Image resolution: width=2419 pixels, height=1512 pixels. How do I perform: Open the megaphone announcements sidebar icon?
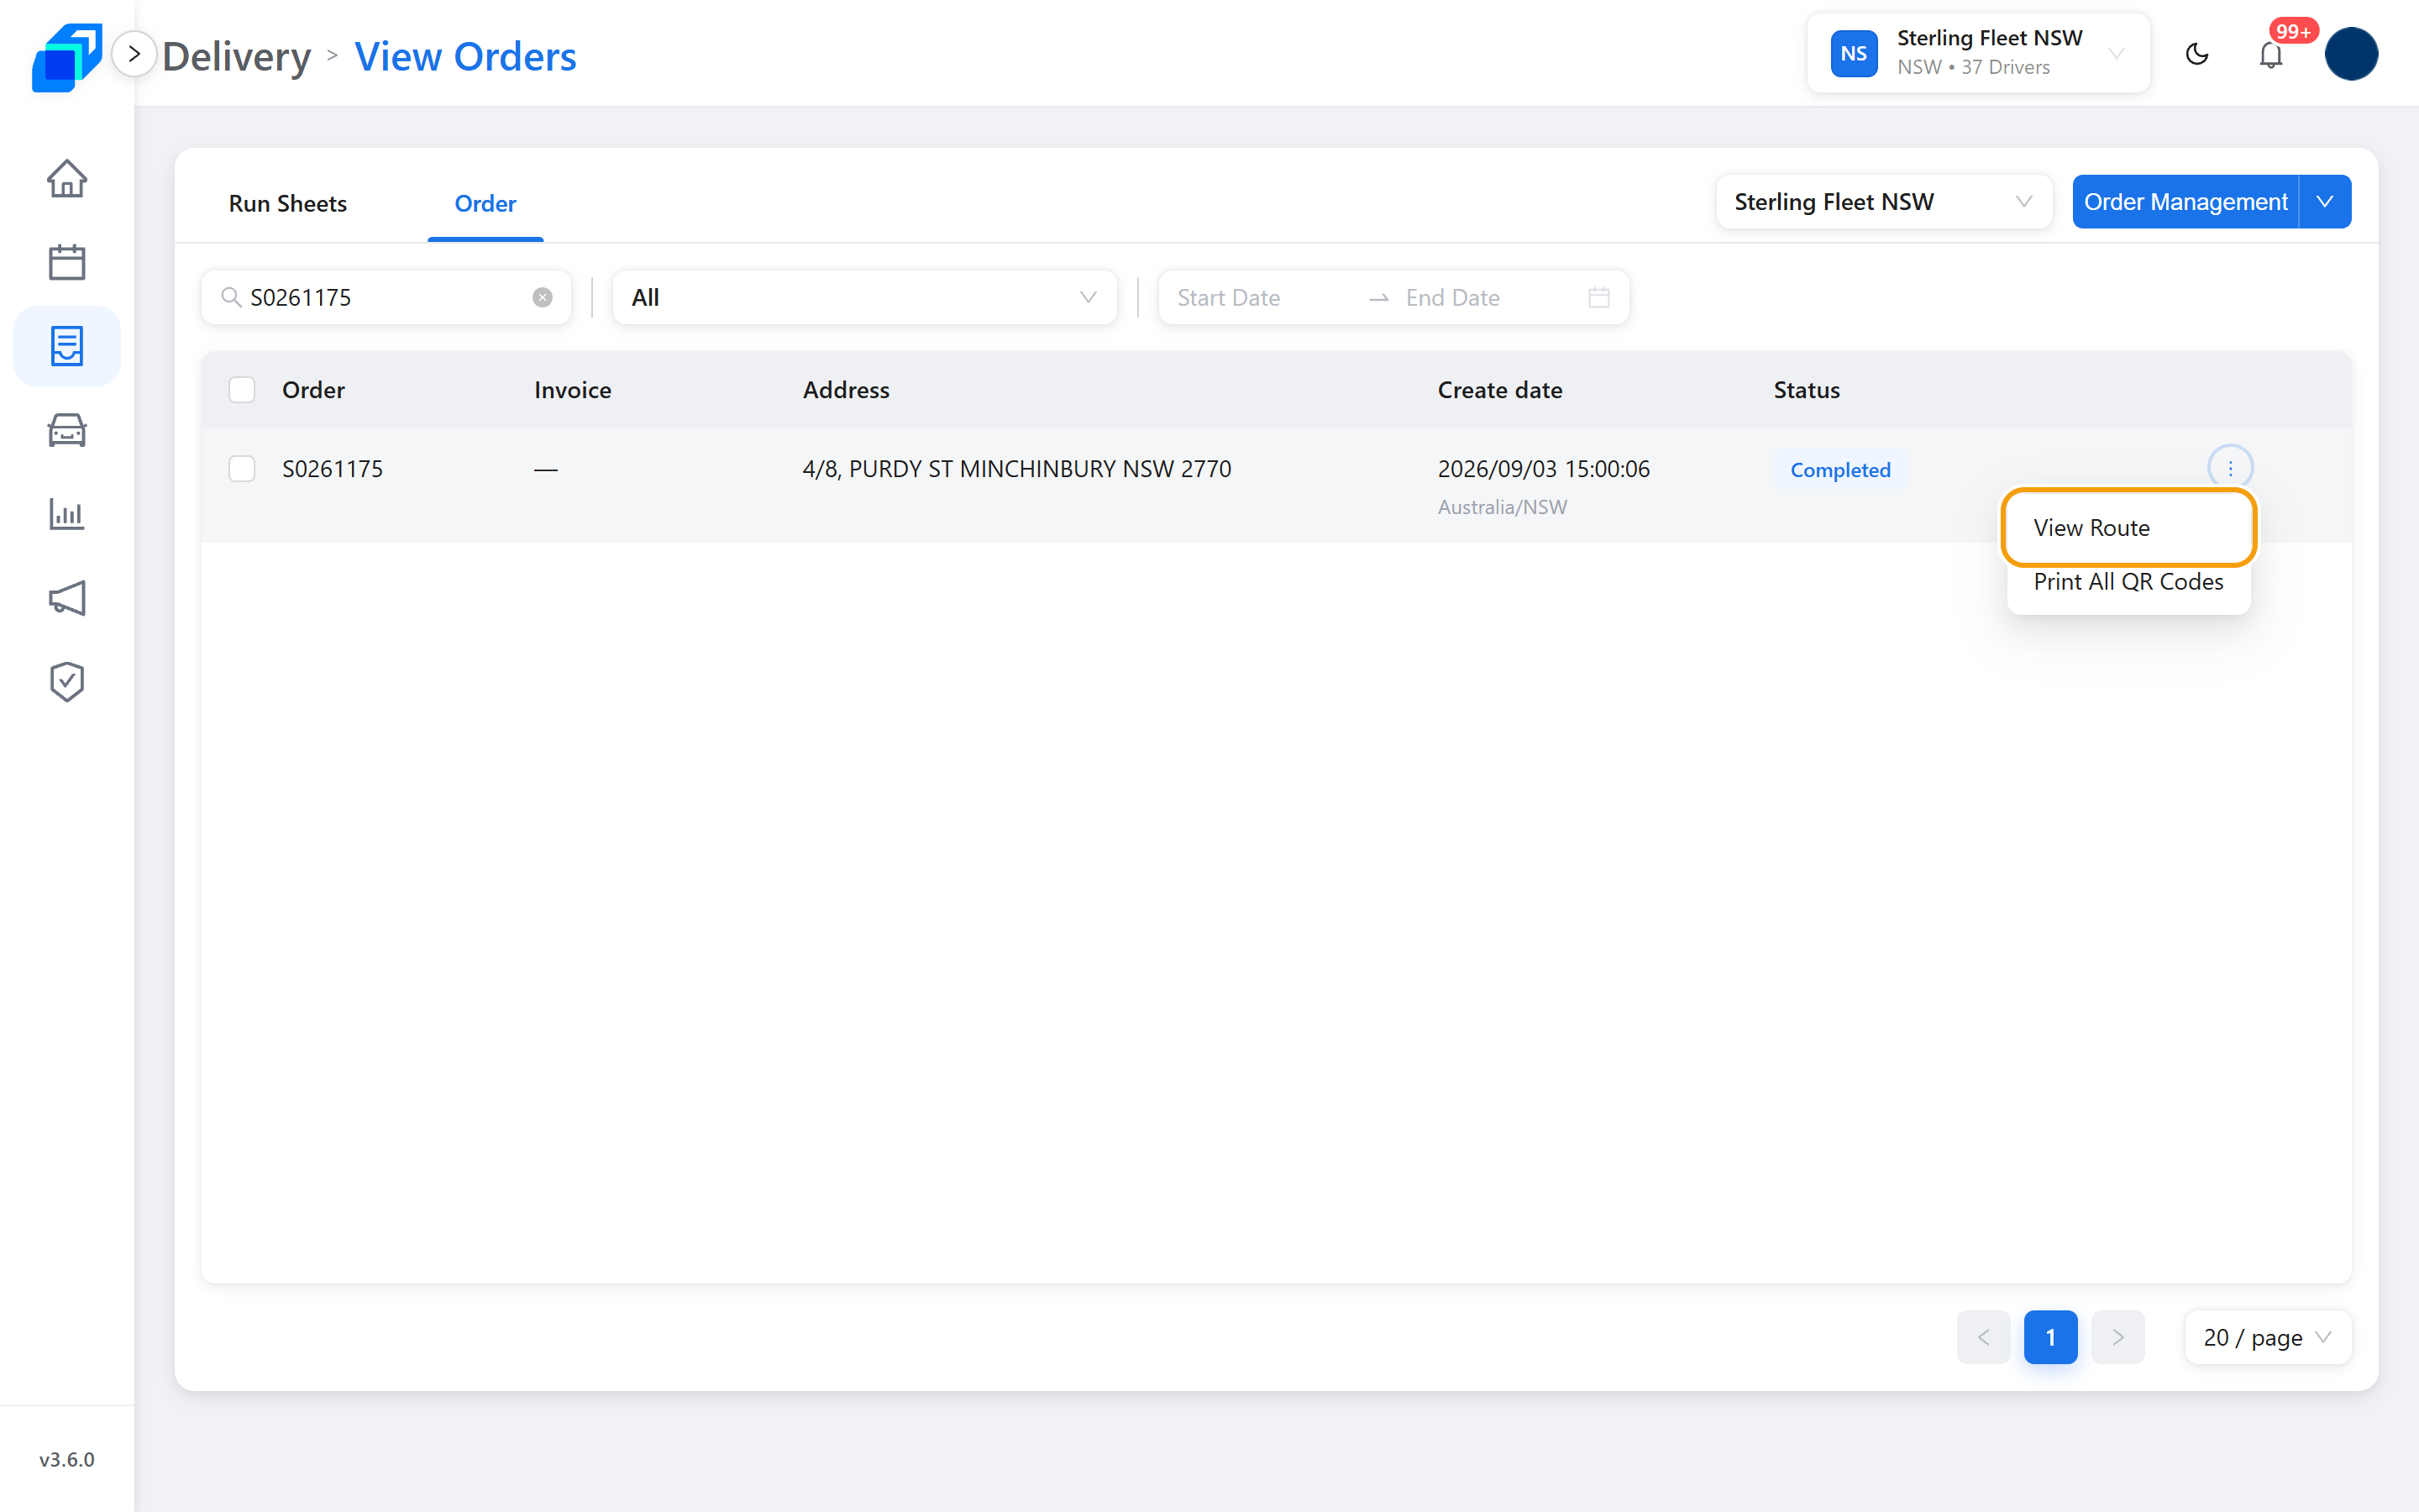[x=67, y=598]
